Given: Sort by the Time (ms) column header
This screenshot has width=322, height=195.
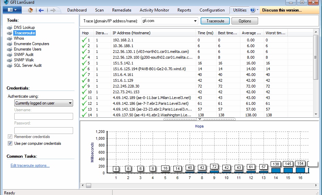Looking at the screenshot, I should click(206, 33).
